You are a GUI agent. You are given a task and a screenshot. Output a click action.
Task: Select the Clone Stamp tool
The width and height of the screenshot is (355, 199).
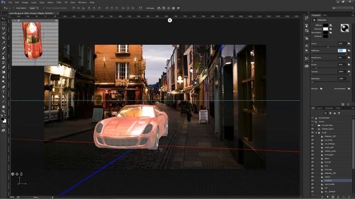(3, 57)
